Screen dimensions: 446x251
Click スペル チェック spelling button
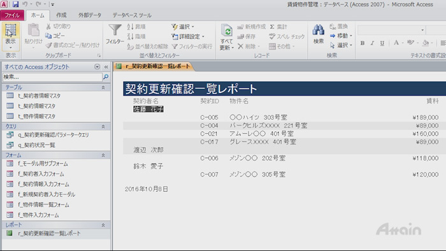click(x=287, y=36)
